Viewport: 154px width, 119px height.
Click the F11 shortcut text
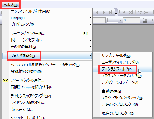[86, 34]
